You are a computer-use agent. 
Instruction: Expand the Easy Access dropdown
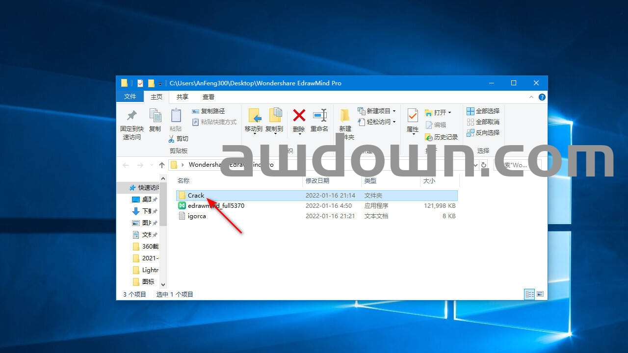pyautogui.click(x=377, y=122)
